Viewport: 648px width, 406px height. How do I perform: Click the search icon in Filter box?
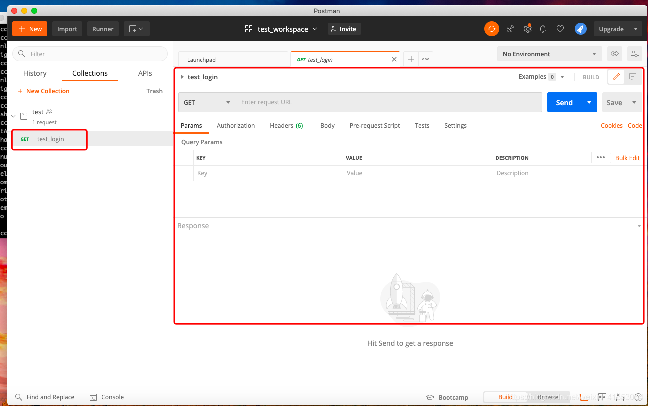(x=22, y=54)
